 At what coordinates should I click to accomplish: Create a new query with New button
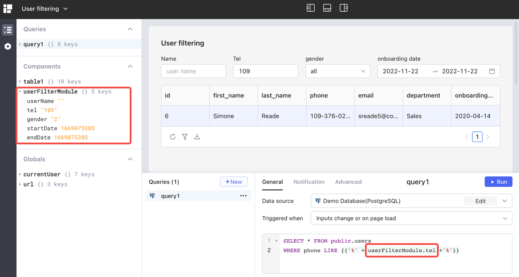(234, 182)
